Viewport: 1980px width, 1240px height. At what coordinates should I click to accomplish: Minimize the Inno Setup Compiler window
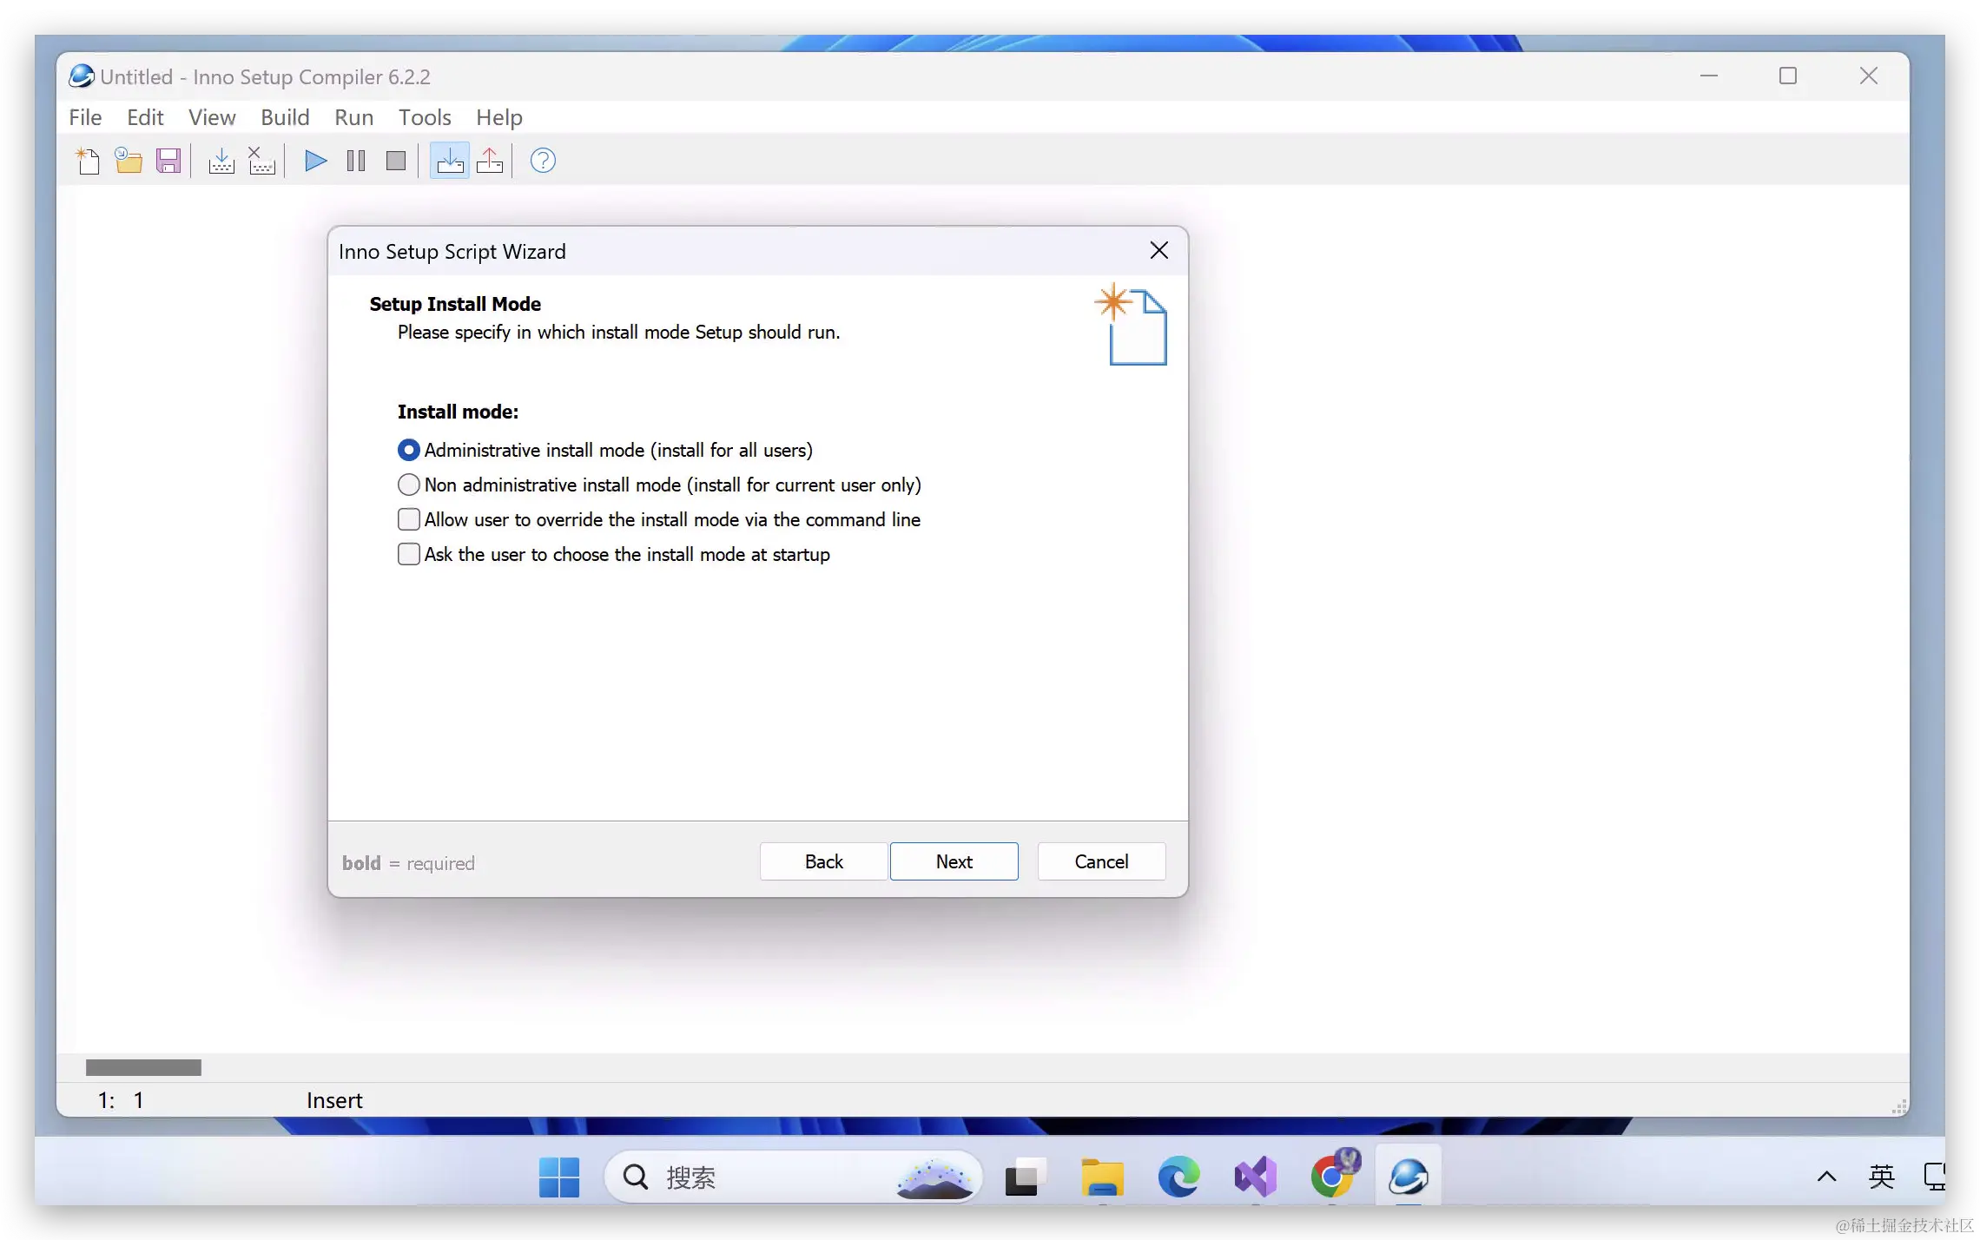tap(1709, 76)
